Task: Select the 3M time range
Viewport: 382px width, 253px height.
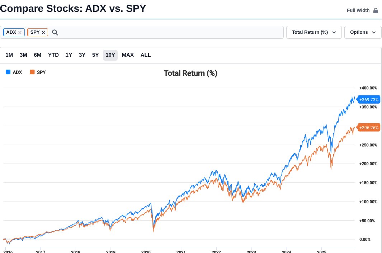Action: pos(23,55)
